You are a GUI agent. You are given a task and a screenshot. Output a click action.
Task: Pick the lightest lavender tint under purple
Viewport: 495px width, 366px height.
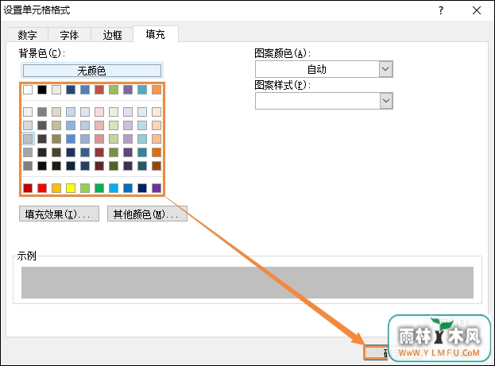pos(128,112)
